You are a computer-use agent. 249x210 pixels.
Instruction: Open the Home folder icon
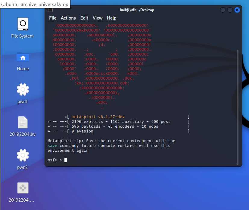pos(23,57)
